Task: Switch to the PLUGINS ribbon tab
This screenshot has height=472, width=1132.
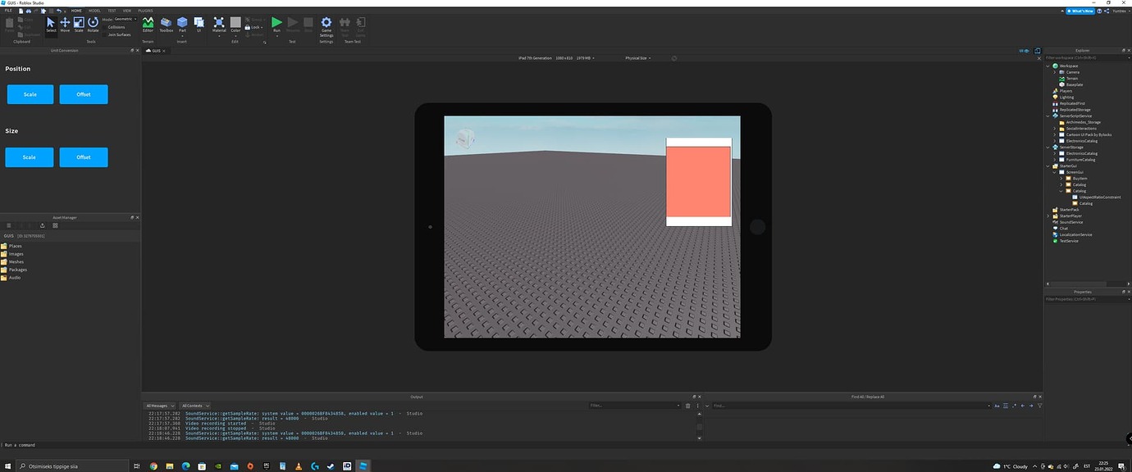Action: click(x=145, y=11)
